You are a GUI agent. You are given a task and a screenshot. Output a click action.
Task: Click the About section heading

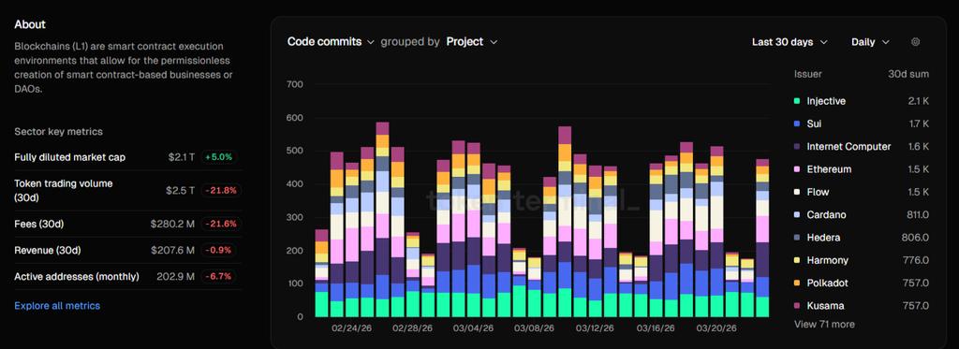pos(30,24)
